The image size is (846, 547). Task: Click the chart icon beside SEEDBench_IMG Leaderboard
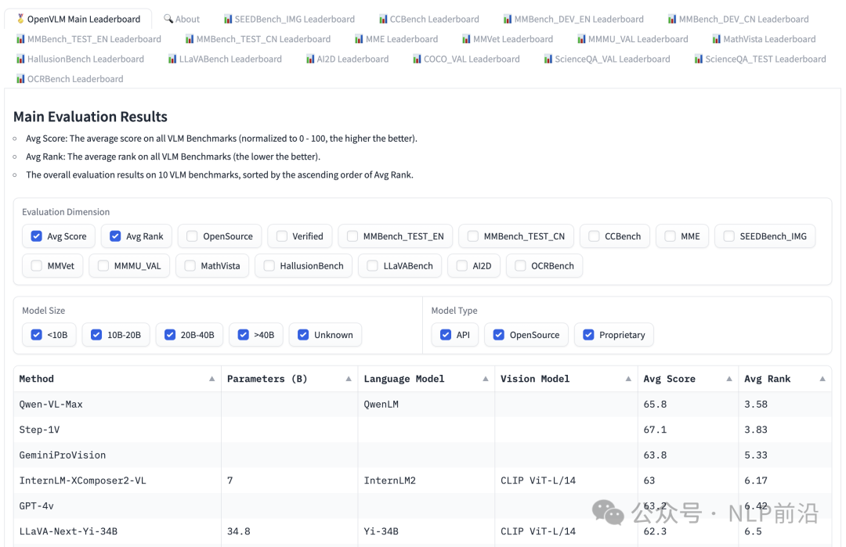click(228, 19)
